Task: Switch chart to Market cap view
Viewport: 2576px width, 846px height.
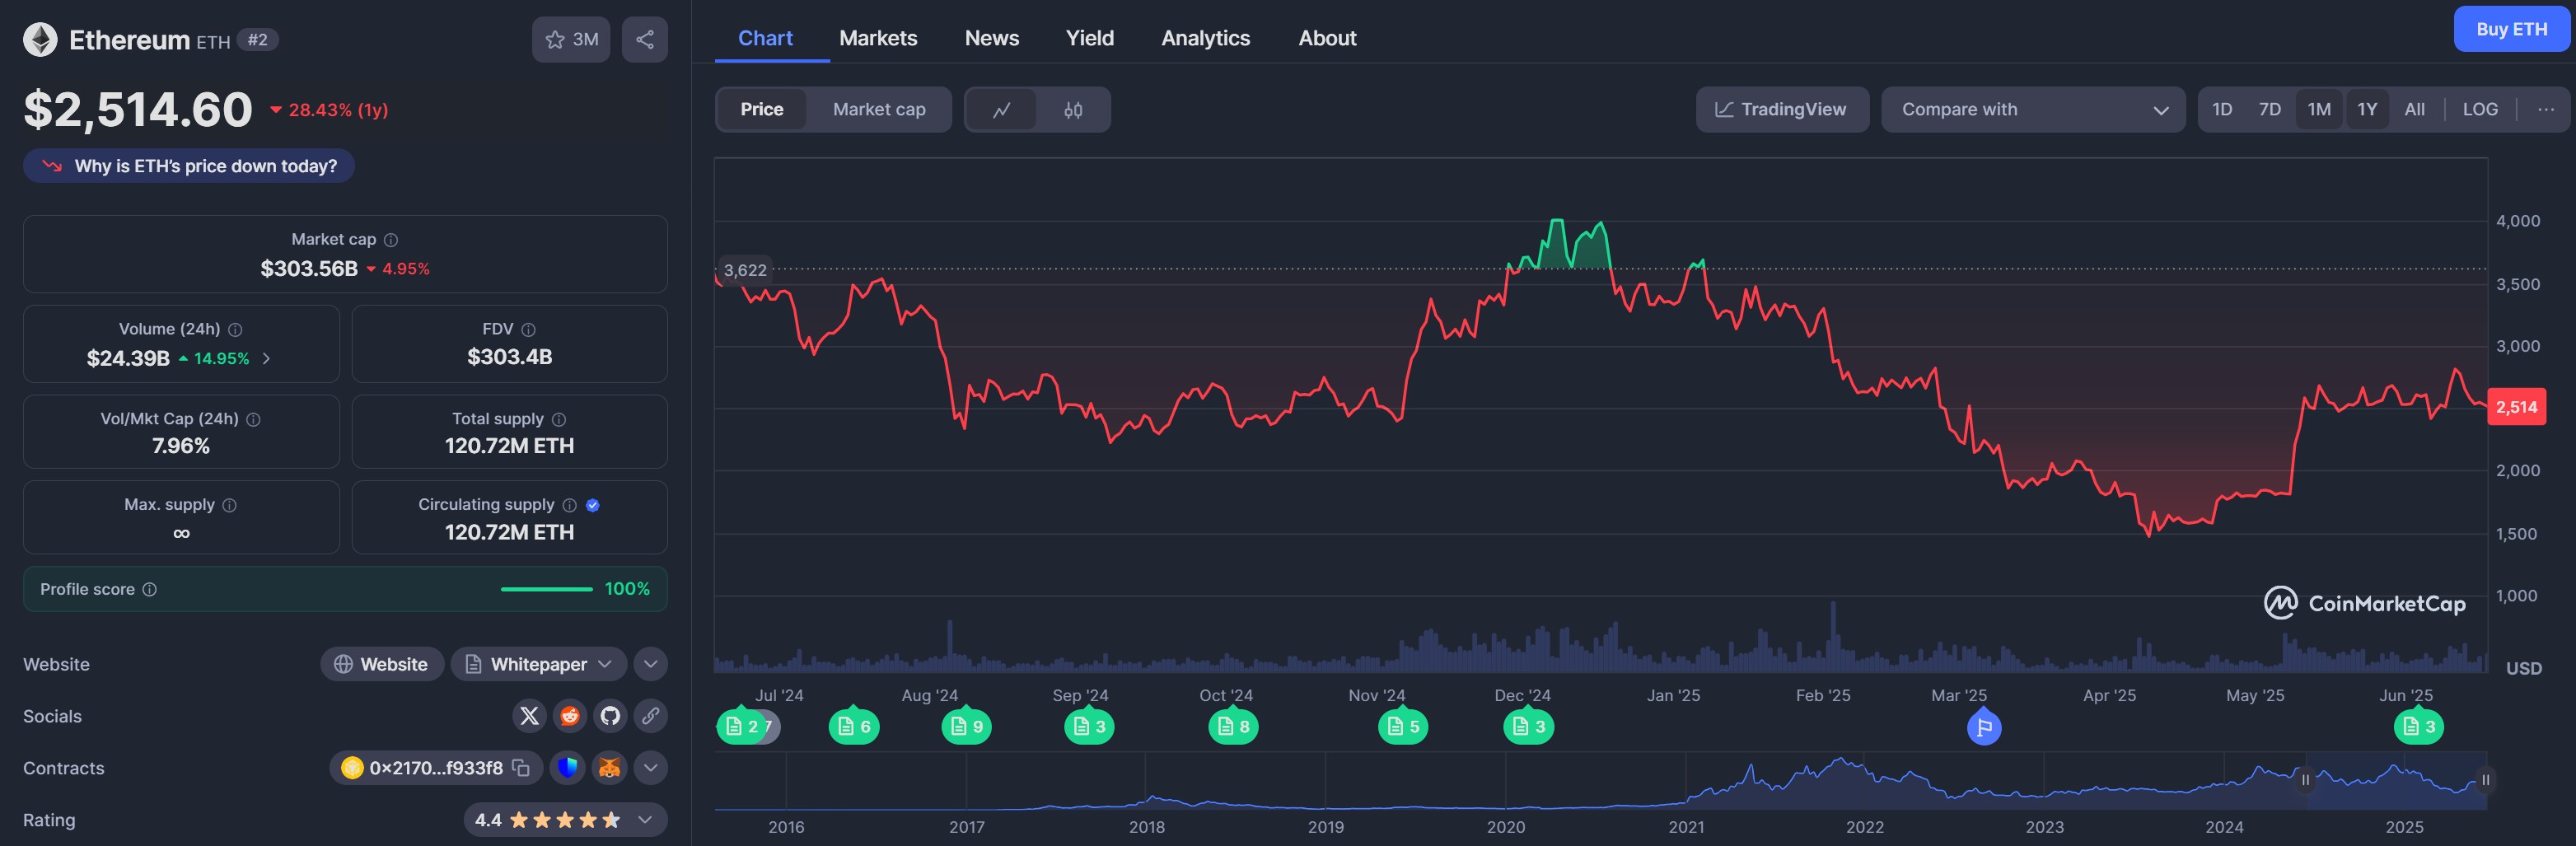Action: tap(879, 110)
